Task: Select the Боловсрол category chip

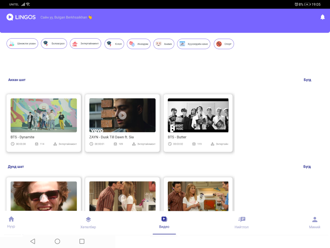Action: click(x=54, y=43)
